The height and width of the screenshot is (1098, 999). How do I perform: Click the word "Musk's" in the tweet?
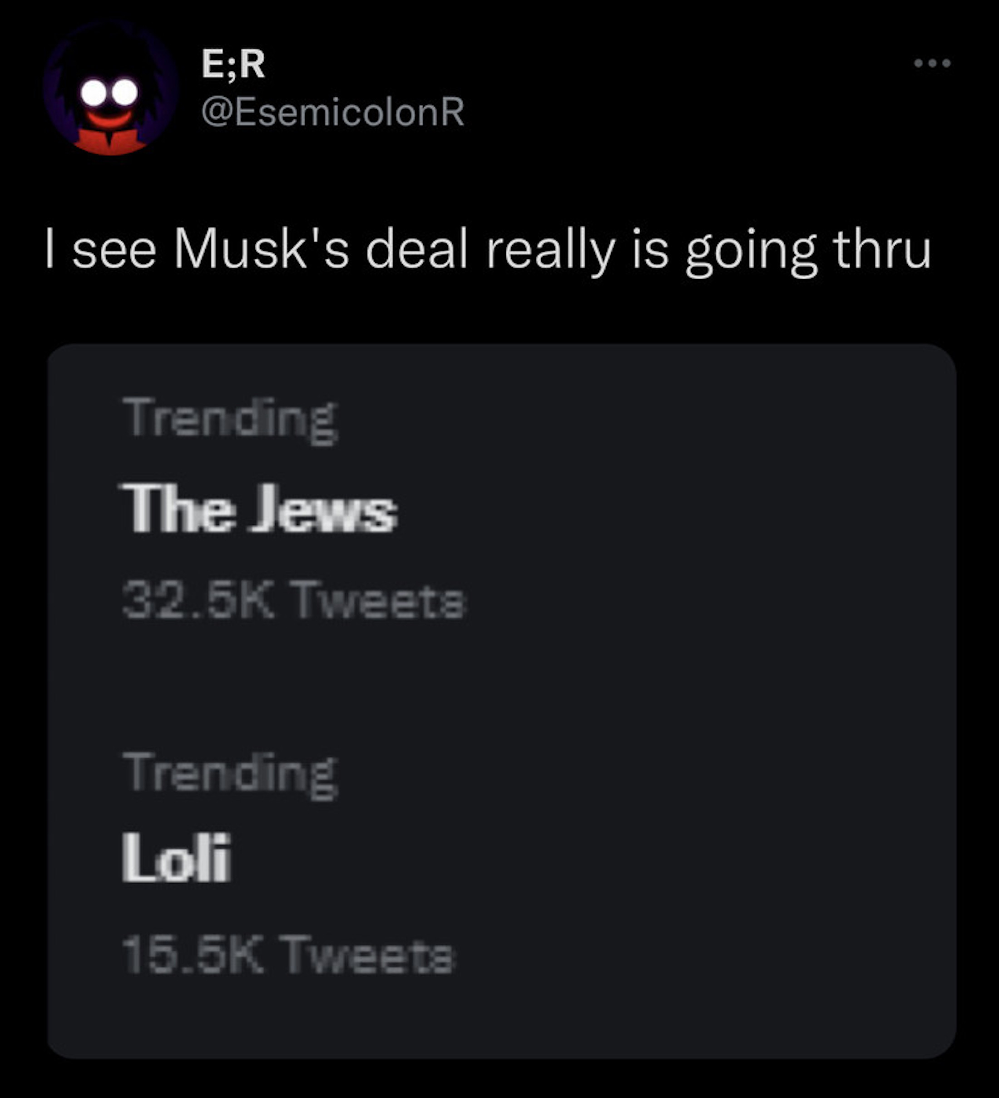click(x=261, y=250)
